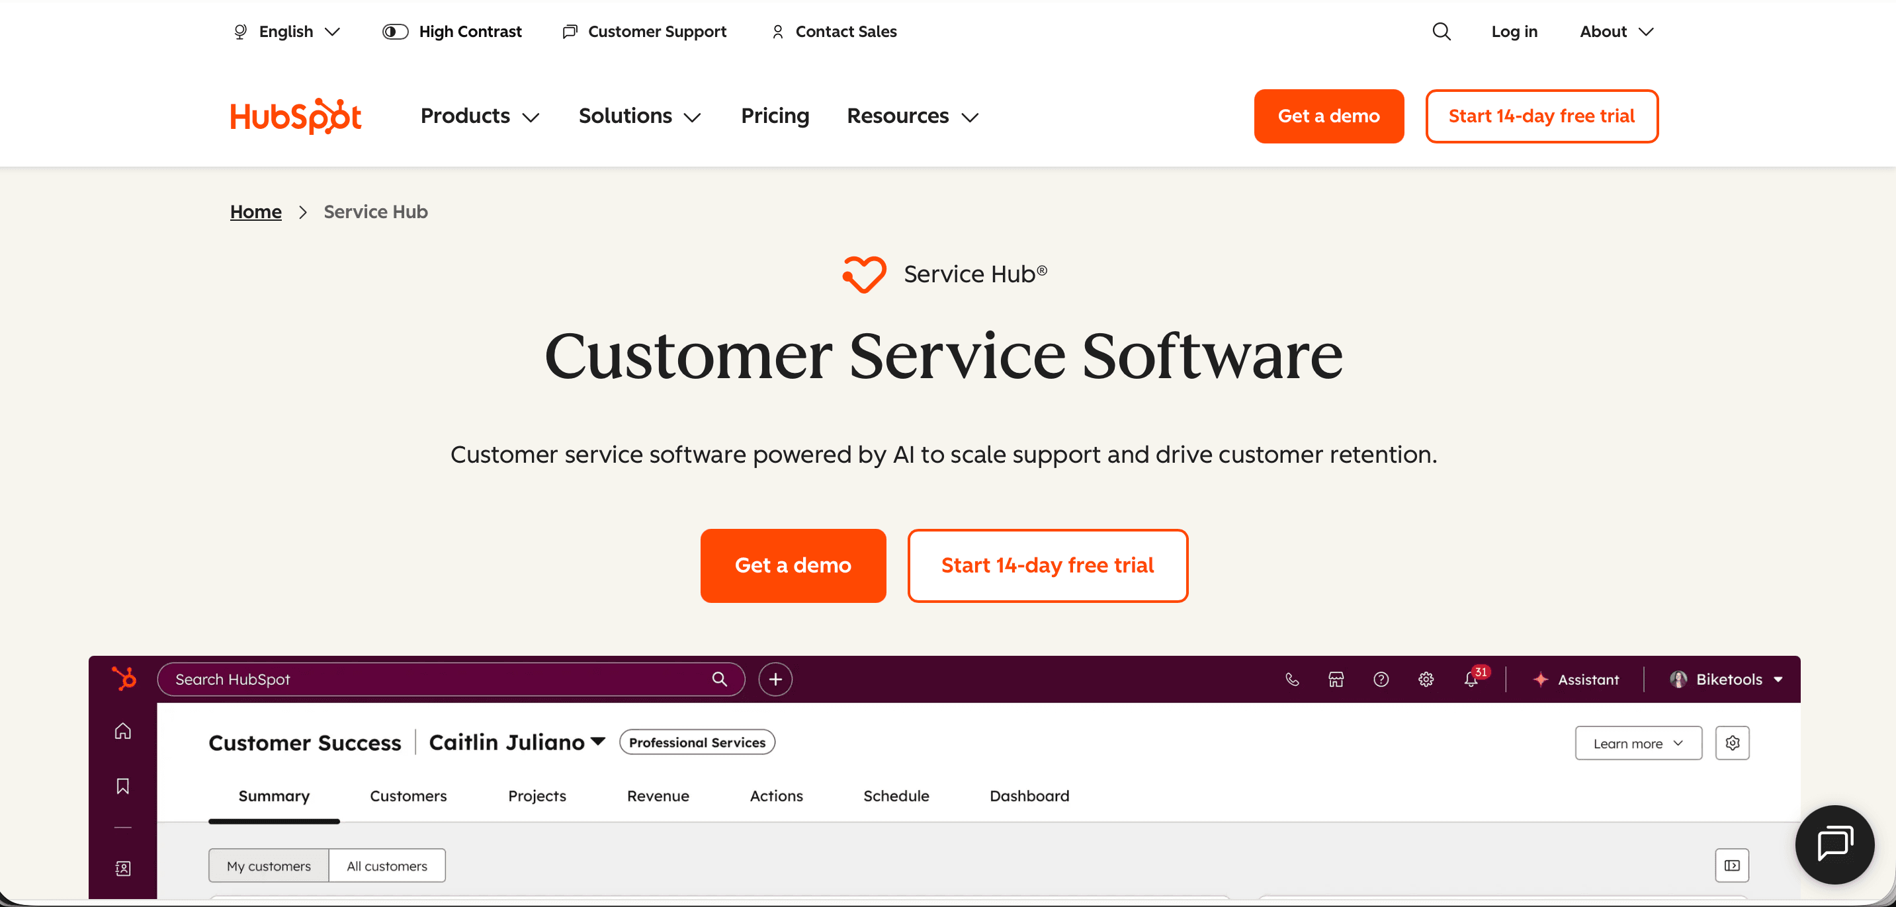The height and width of the screenshot is (907, 1896).
Task: Click the home icon in left sidebar
Action: click(123, 730)
